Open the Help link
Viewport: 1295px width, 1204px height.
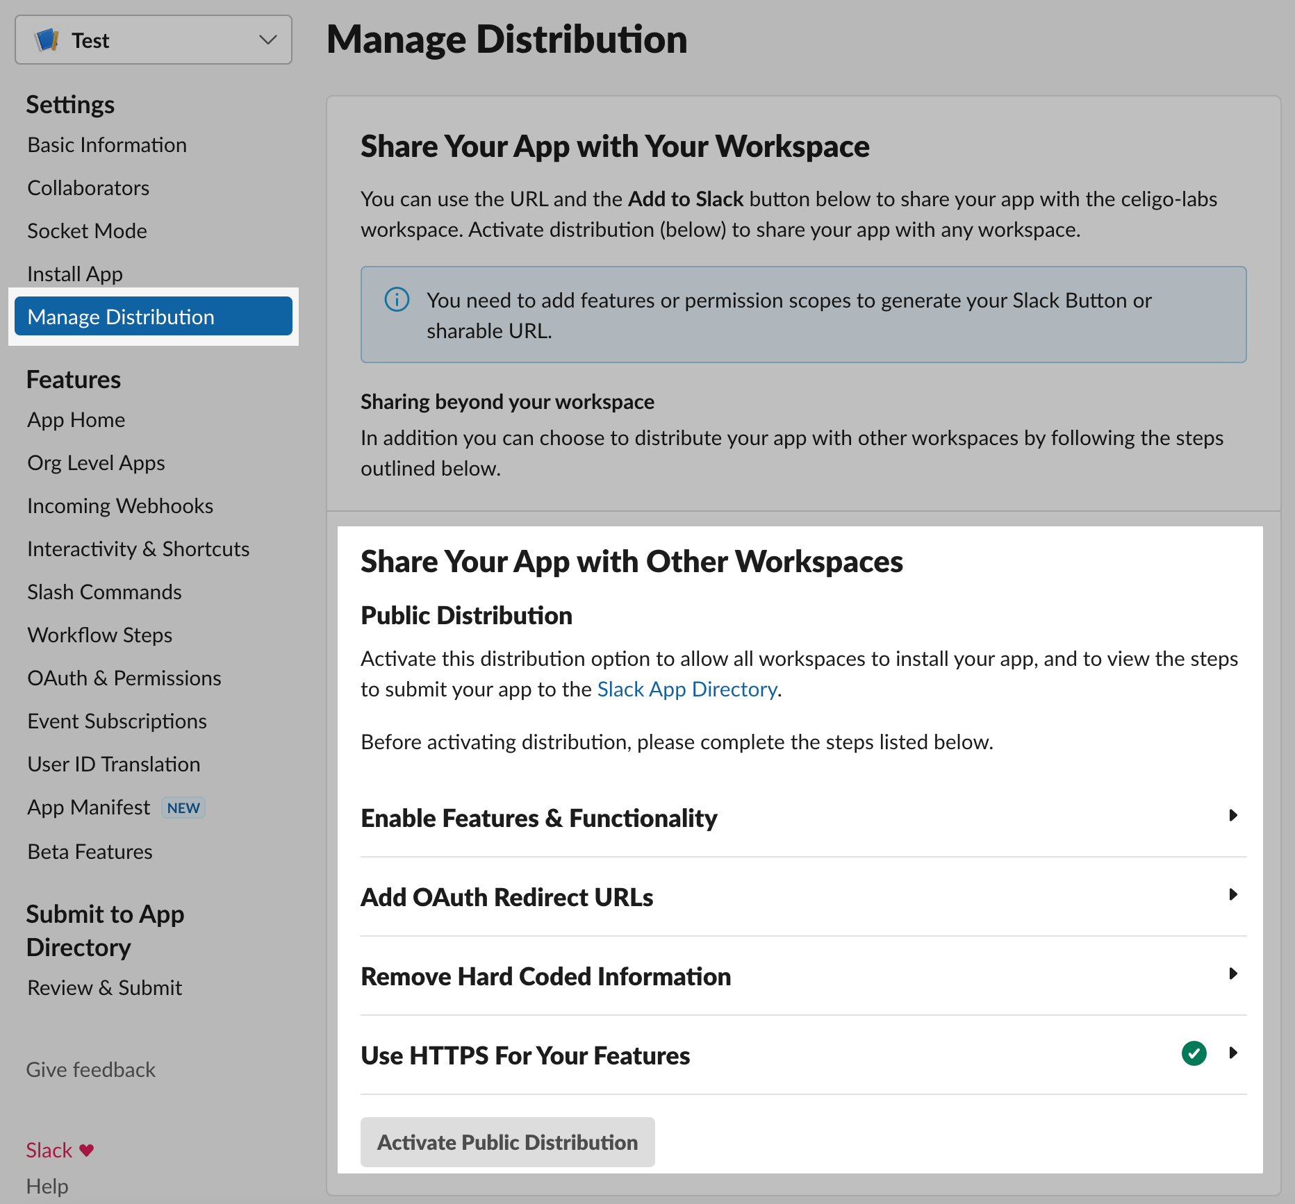(47, 1186)
